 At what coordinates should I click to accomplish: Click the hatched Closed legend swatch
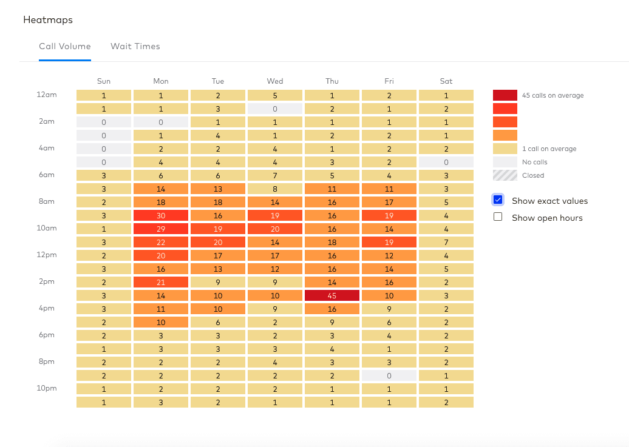(505, 175)
